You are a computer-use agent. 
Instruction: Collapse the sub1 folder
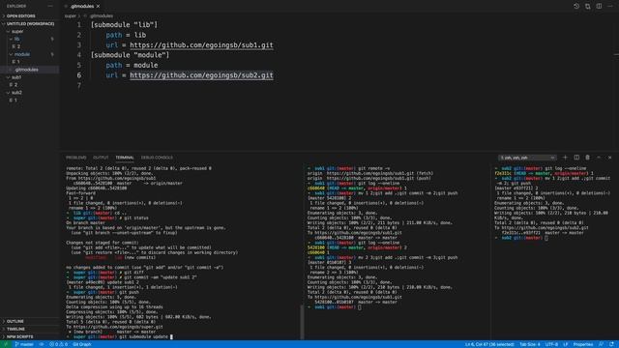click(30, 77)
